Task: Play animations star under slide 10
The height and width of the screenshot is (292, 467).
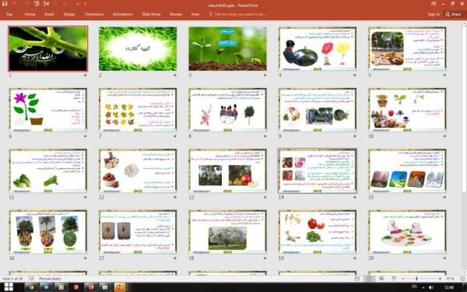Action: click(x=444, y=136)
